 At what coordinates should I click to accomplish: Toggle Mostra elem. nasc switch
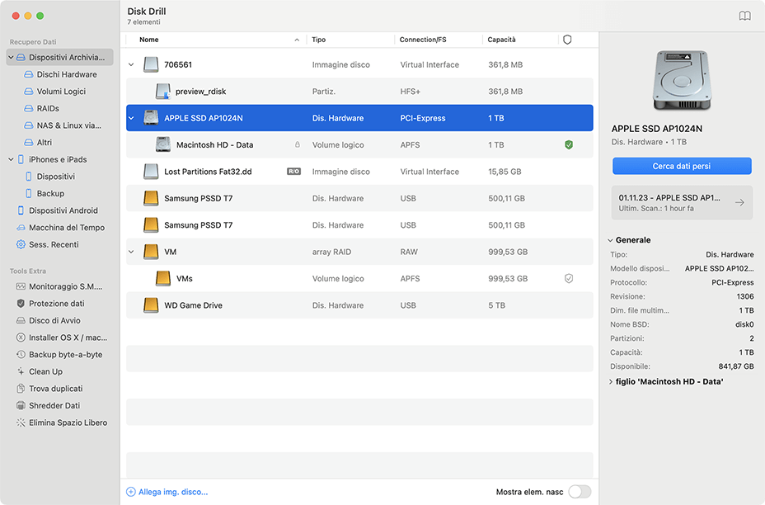click(x=580, y=492)
